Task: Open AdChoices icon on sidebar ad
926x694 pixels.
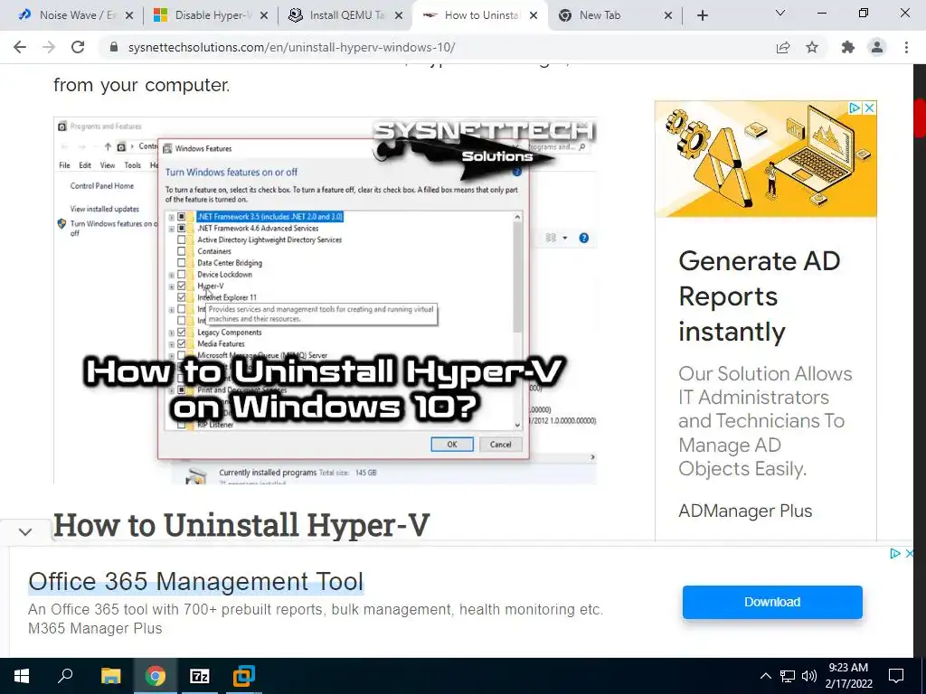Action: 855,108
